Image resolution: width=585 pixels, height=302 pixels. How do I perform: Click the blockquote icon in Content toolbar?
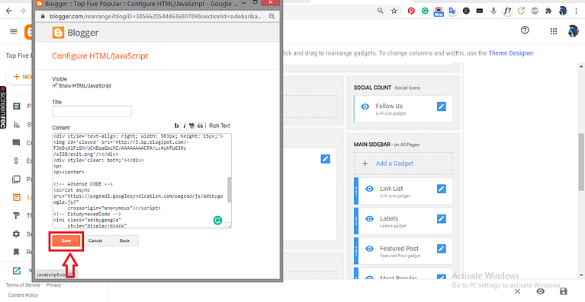tap(200, 126)
